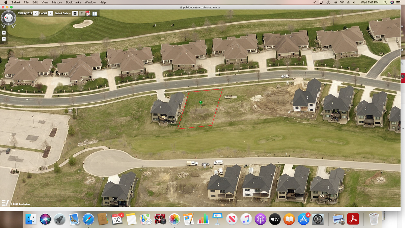Image resolution: width=405 pixels, height=228 pixels.
Task: Export the aerial view as PDF
Action: 88,14
